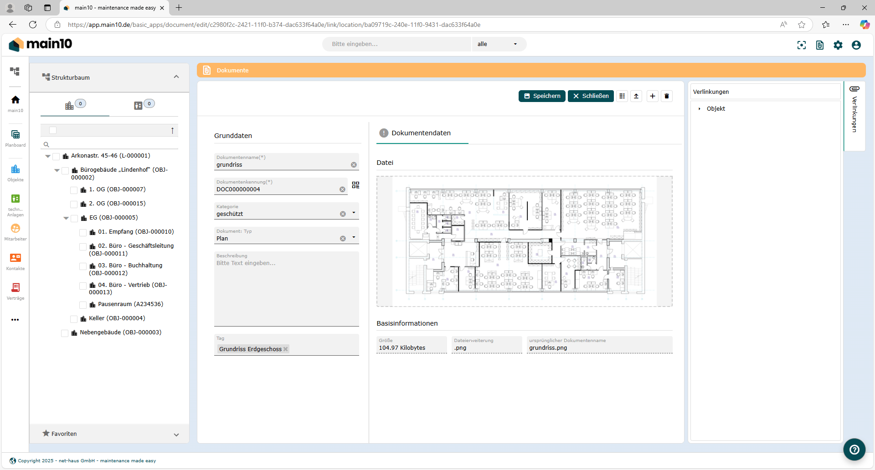Refresh the browser page
The height and width of the screenshot is (470, 875).
33,25
